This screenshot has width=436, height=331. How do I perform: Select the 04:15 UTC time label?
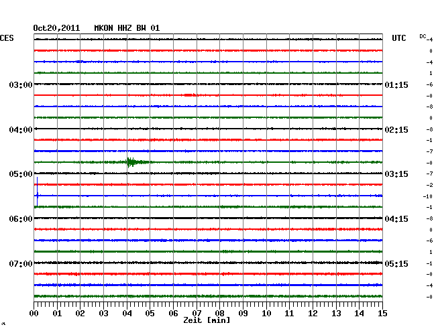point(396,219)
